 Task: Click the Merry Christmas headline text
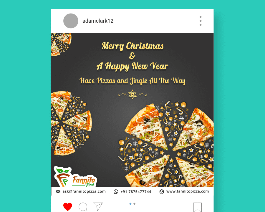(x=133, y=46)
